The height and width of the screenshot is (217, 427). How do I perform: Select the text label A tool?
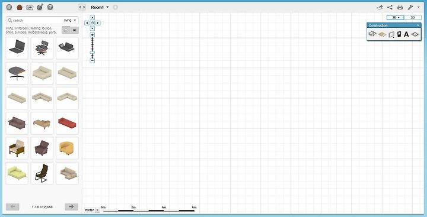pos(406,34)
